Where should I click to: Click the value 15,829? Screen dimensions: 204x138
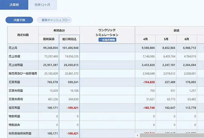click(54, 91)
